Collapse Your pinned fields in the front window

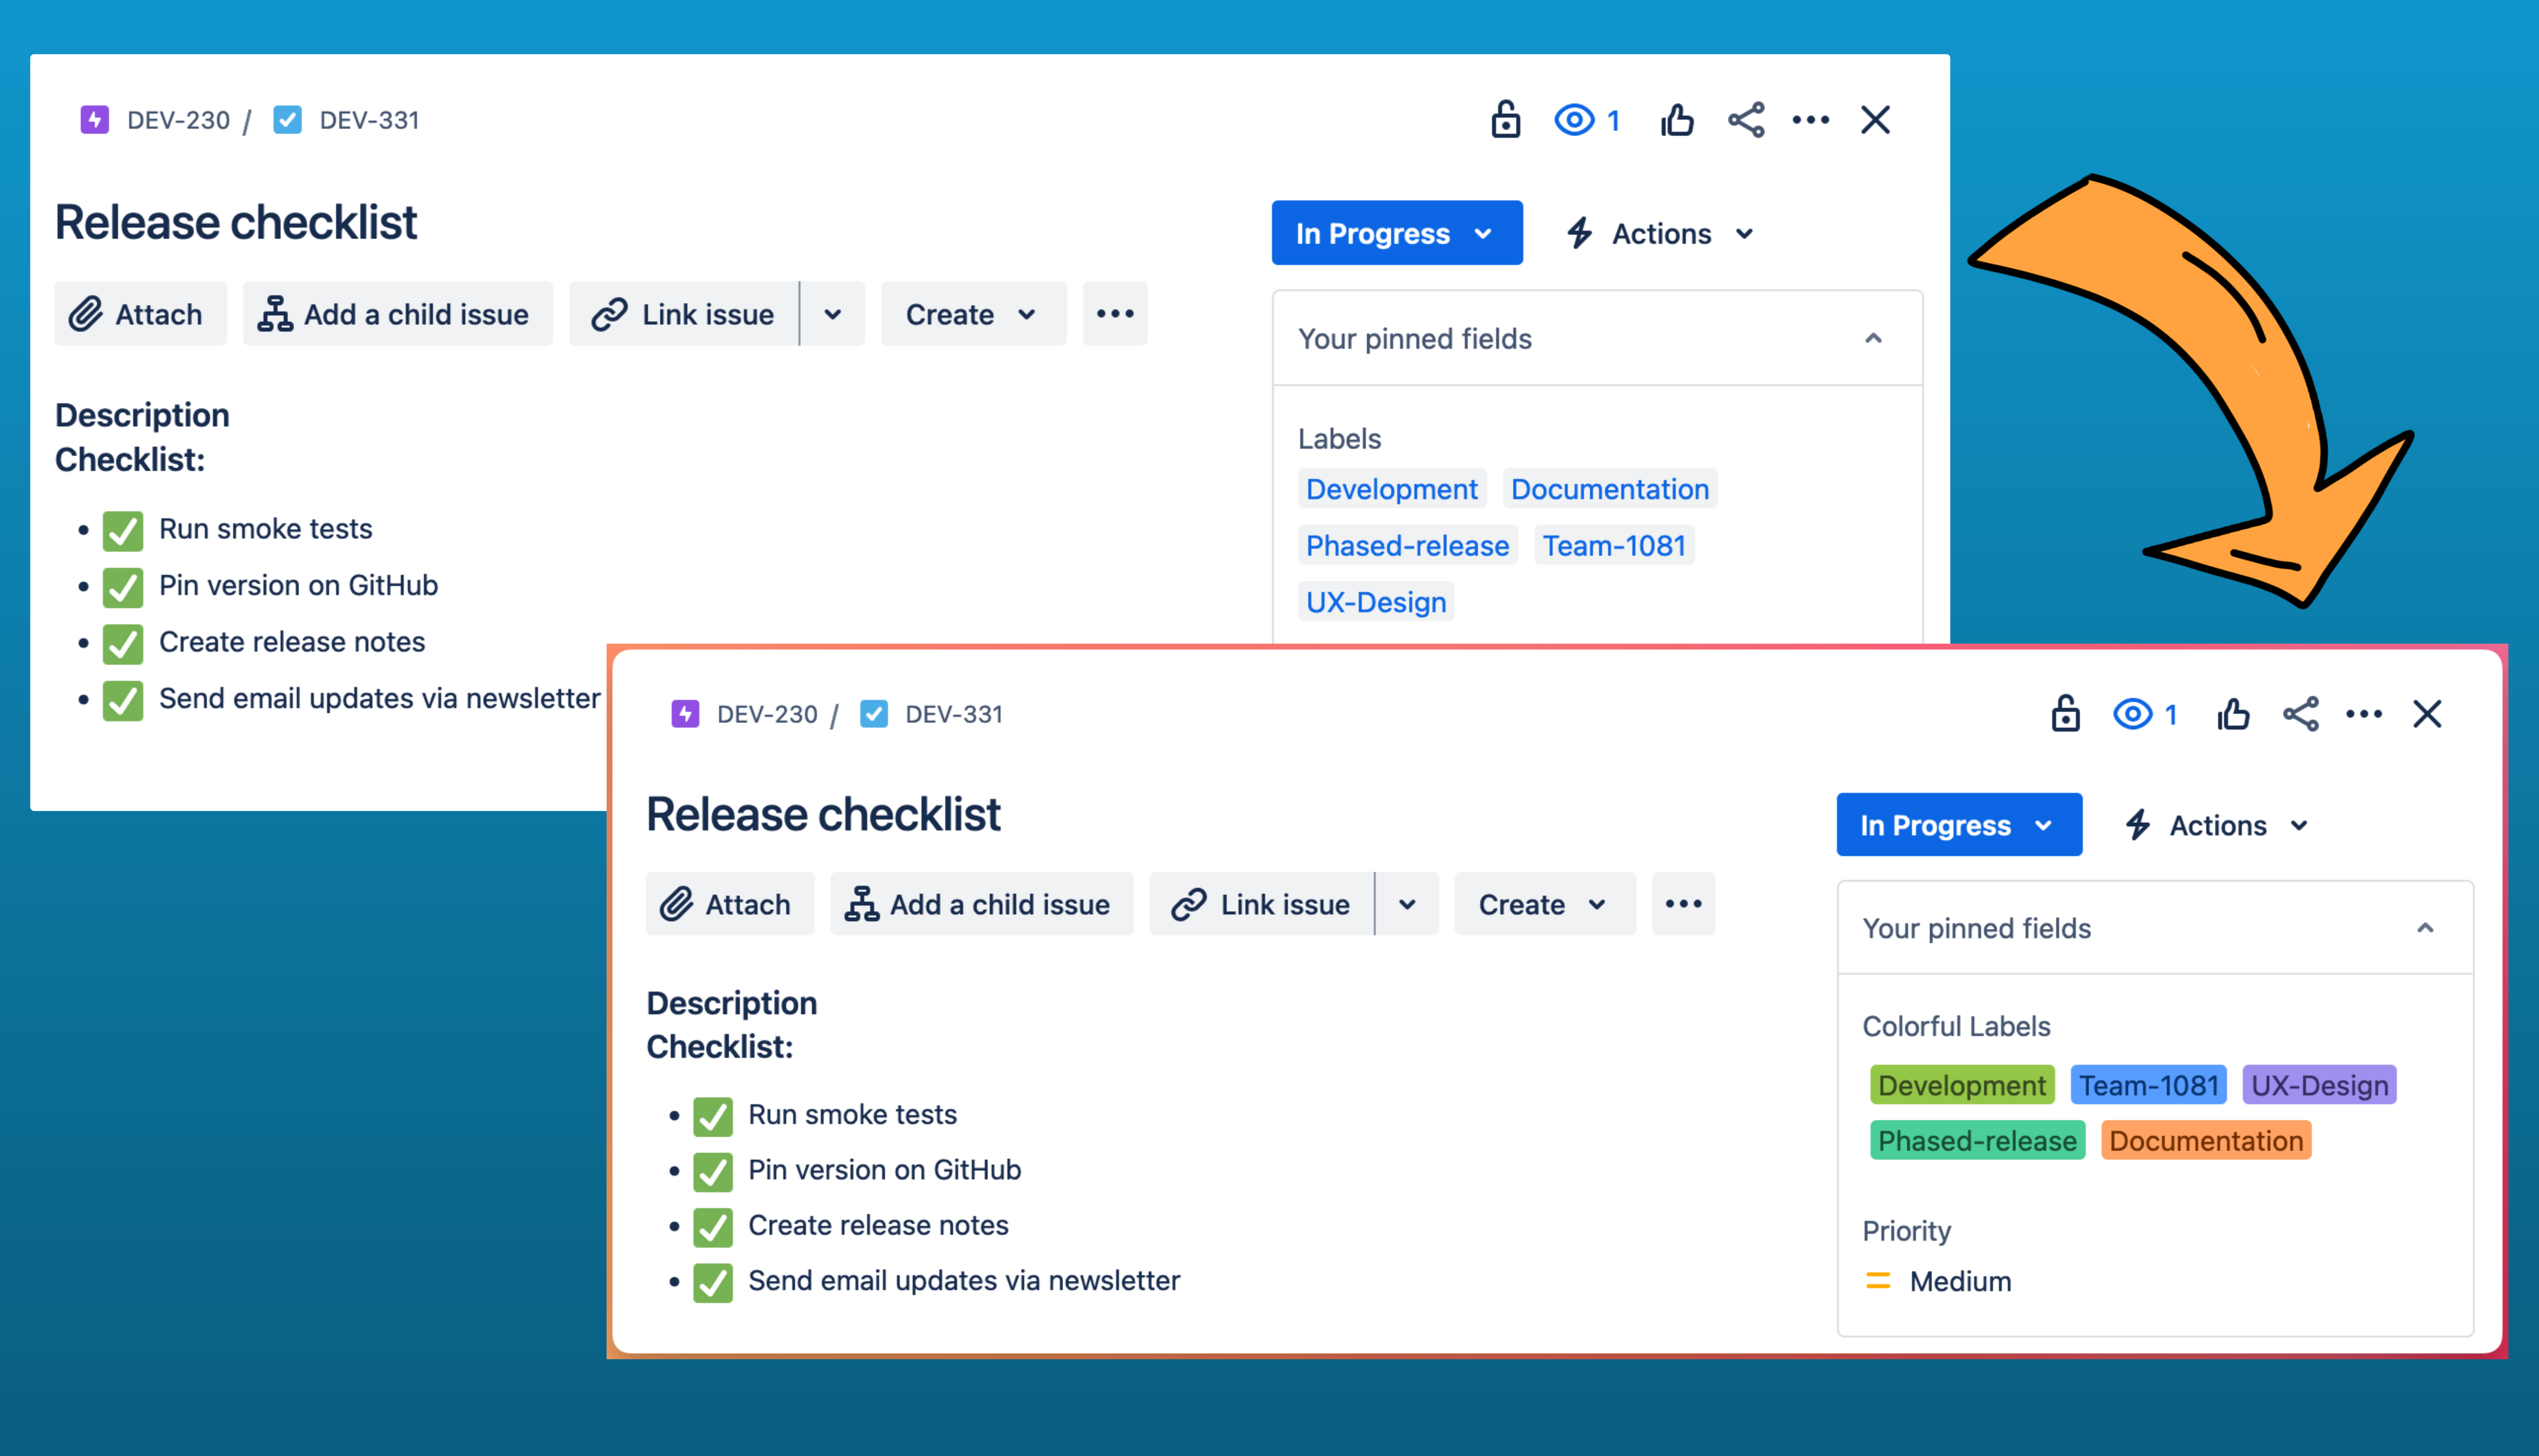(x=2425, y=928)
